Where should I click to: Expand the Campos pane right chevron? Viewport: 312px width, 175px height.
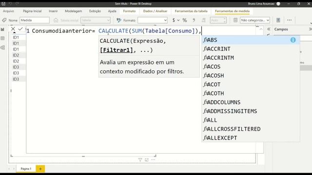pos(310,29)
